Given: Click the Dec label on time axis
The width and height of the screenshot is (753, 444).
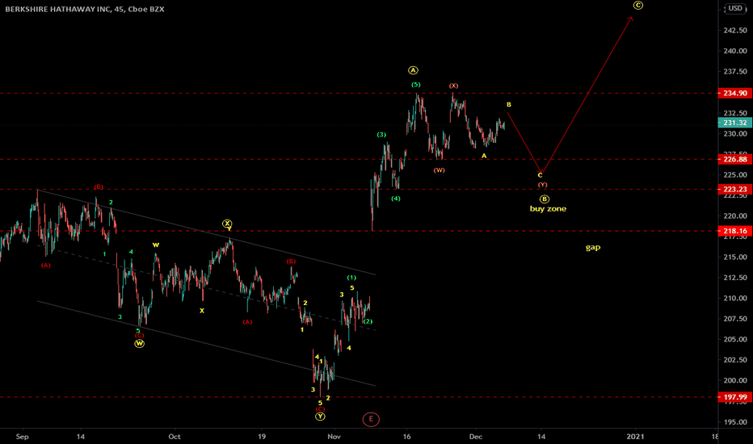Looking at the screenshot, I should coord(475,437).
